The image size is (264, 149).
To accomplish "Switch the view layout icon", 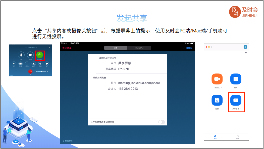I will [20, 64].
